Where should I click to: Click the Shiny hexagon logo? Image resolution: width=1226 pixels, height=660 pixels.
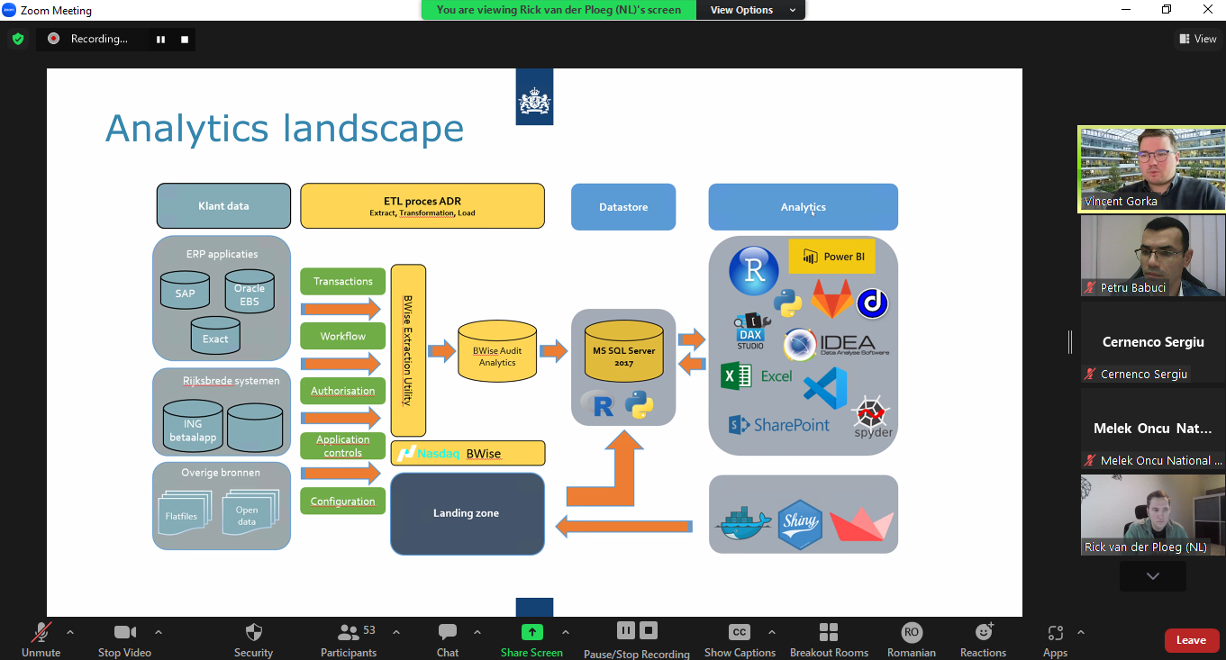pyautogui.click(x=800, y=524)
